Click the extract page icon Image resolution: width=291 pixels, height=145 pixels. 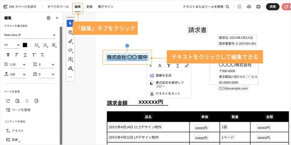36,101
